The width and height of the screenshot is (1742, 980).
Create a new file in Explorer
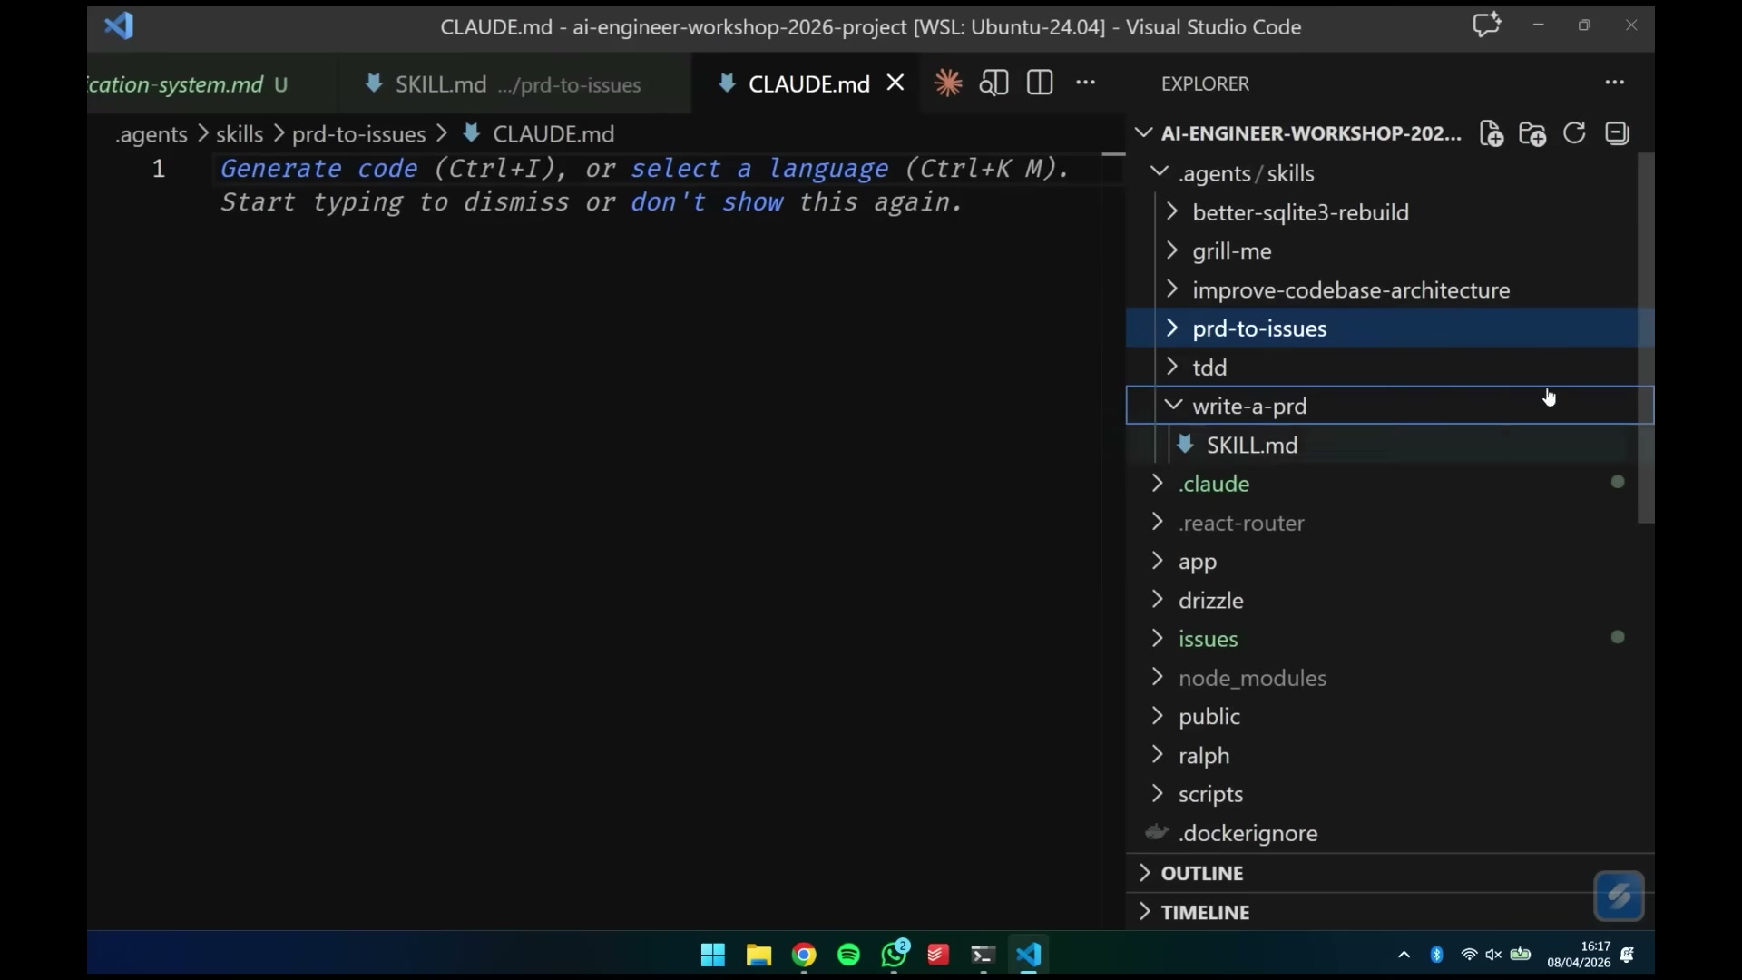(x=1491, y=134)
